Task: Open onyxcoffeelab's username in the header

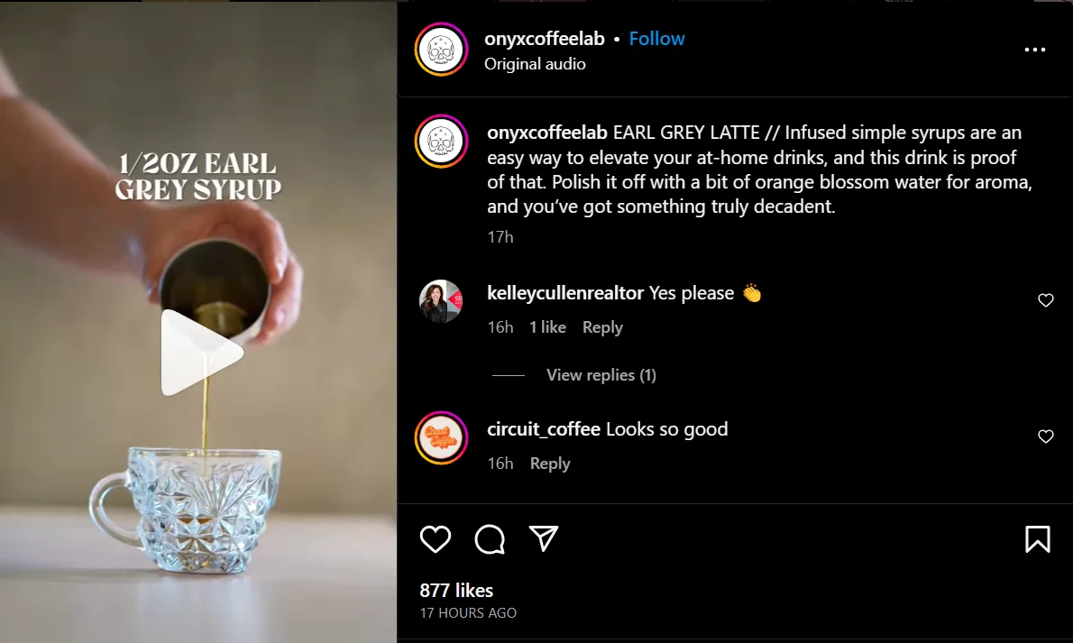Action: click(542, 38)
